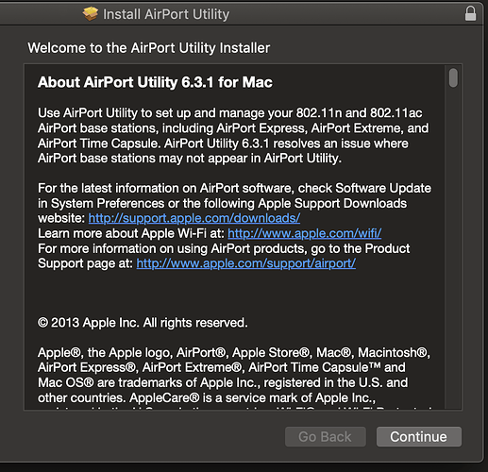The width and height of the screenshot is (488, 472).
Task: Click the paragraph starting 'Use AirPort Utility to set up'
Action: (x=234, y=136)
